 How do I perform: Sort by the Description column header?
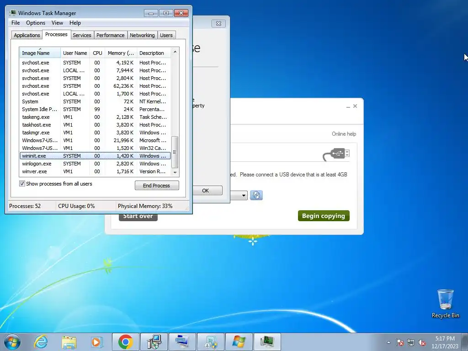[154, 53]
